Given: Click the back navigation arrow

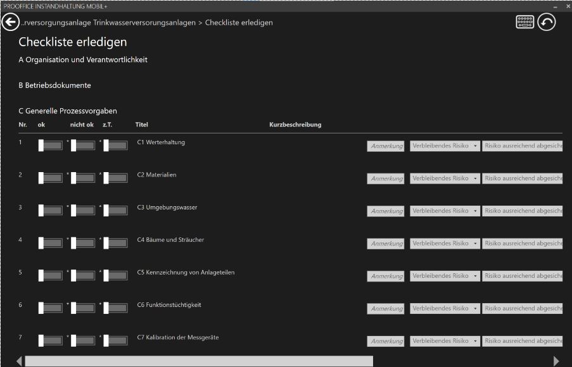Looking at the screenshot, I should tap(10, 22).
